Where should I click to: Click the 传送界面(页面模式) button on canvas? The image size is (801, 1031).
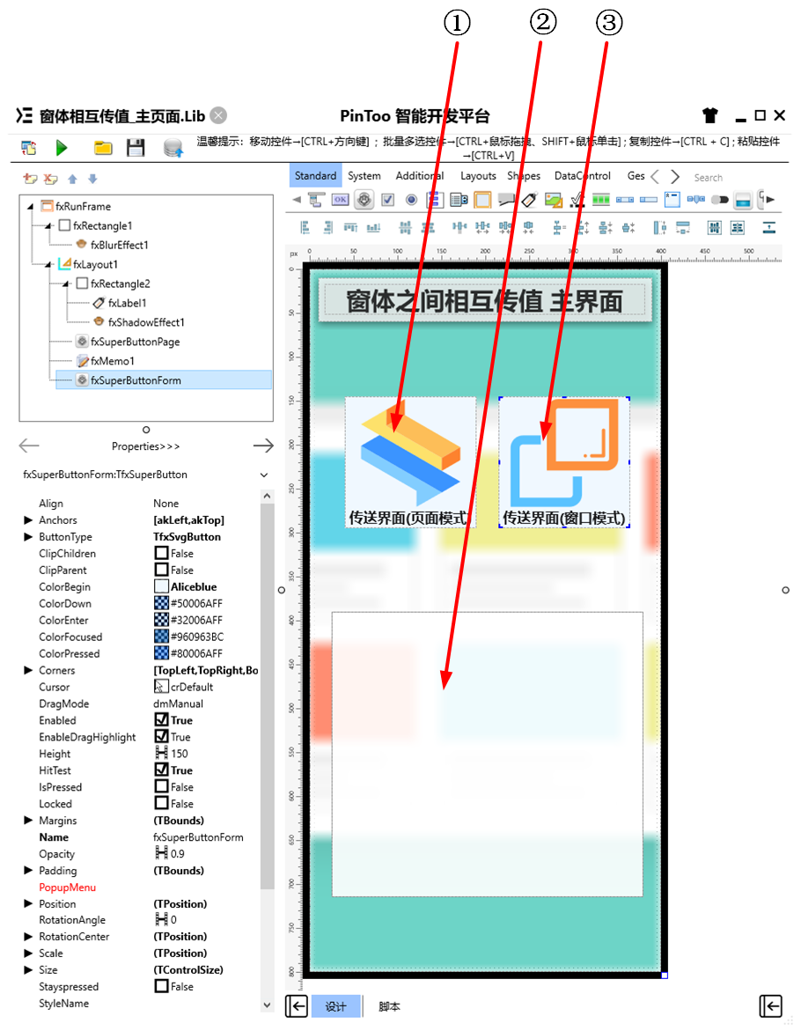click(x=411, y=462)
